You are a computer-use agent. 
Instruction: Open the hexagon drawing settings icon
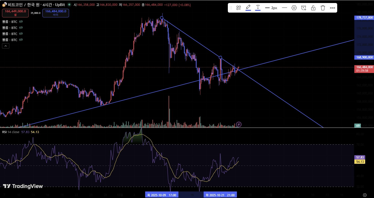[x=294, y=8]
